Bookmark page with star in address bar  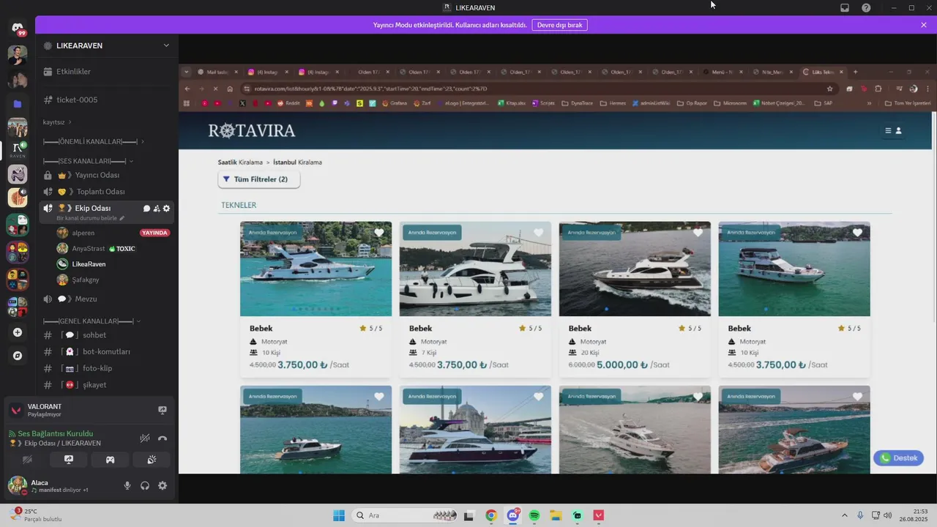click(x=829, y=89)
